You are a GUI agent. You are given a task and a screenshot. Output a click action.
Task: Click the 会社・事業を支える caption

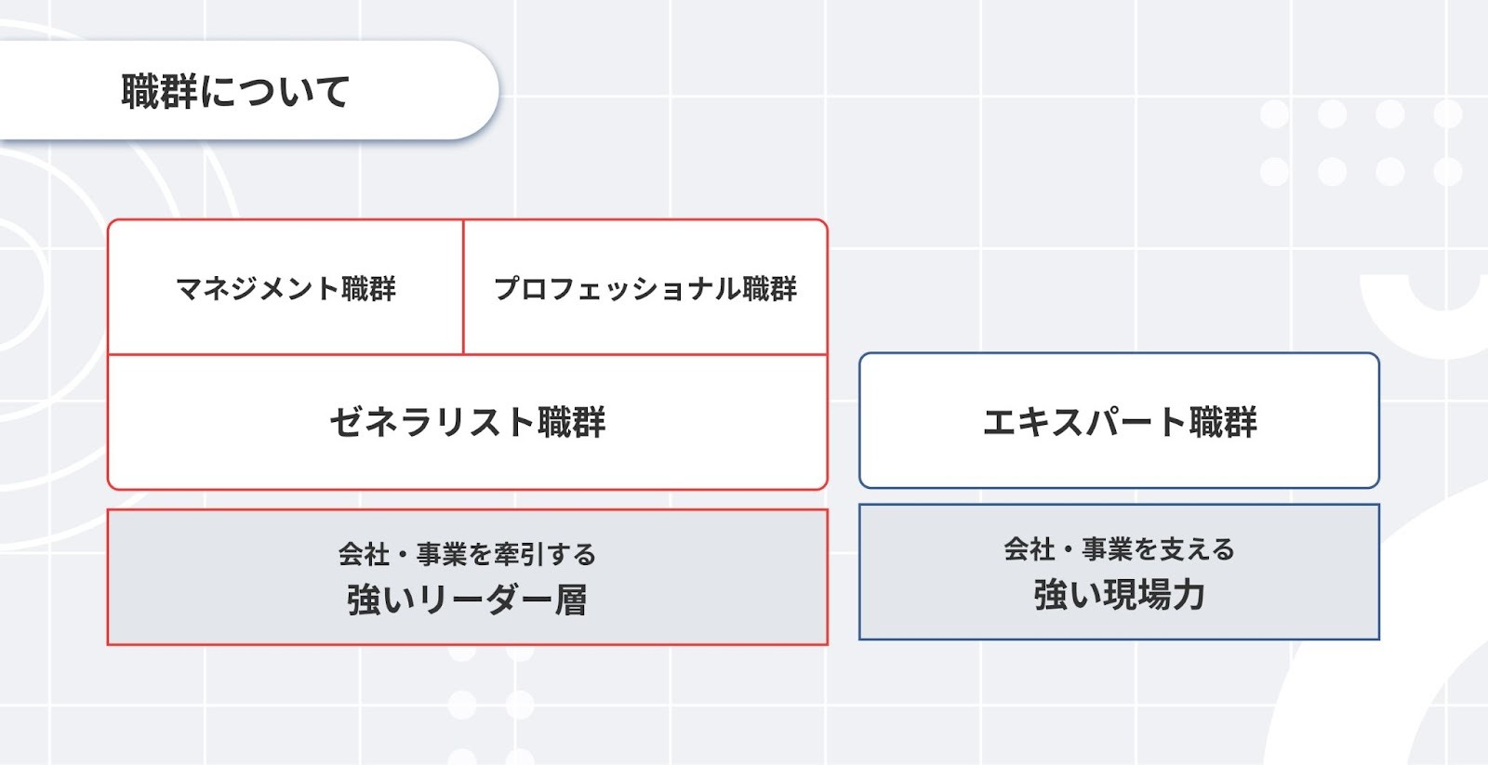pos(1119,548)
